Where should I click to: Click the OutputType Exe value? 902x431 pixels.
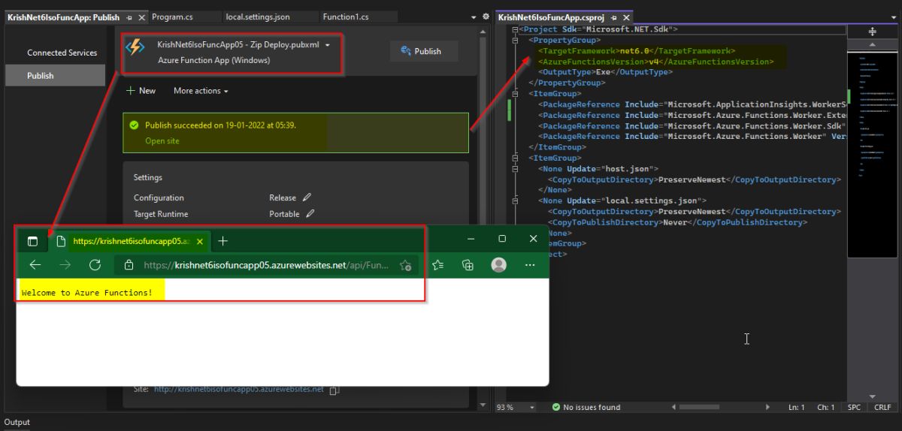click(x=603, y=72)
